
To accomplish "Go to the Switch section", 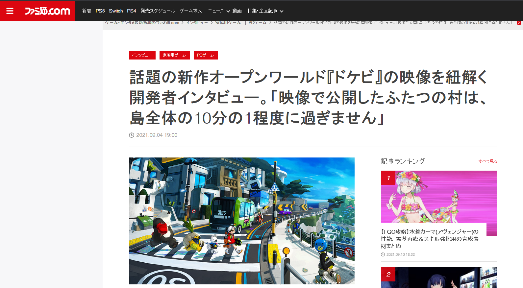I will point(116,11).
